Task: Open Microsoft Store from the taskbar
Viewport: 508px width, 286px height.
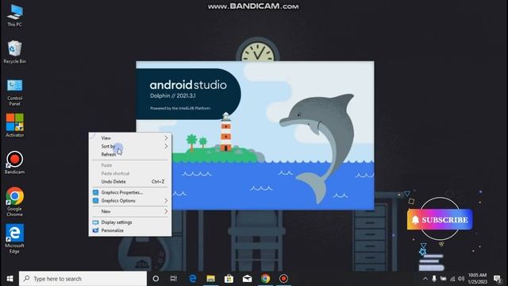Action: (x=229, y=279)
